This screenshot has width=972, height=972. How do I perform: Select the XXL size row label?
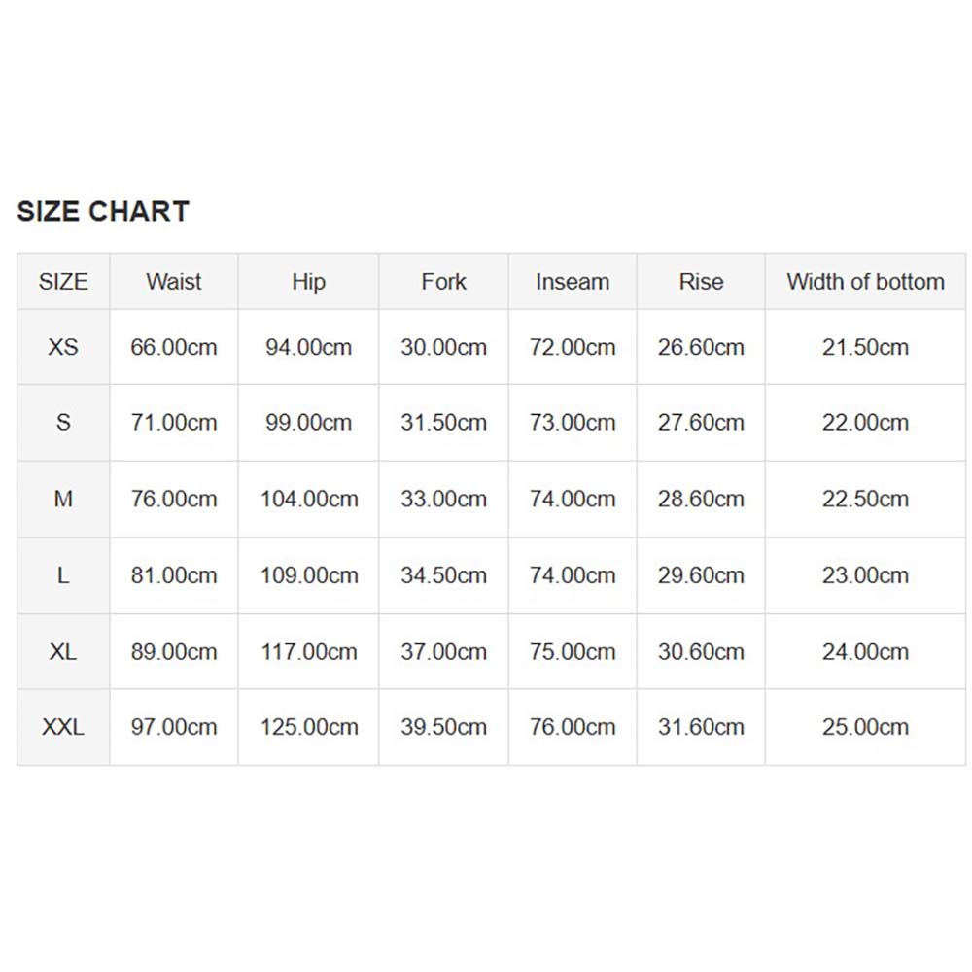coord(63,727)
